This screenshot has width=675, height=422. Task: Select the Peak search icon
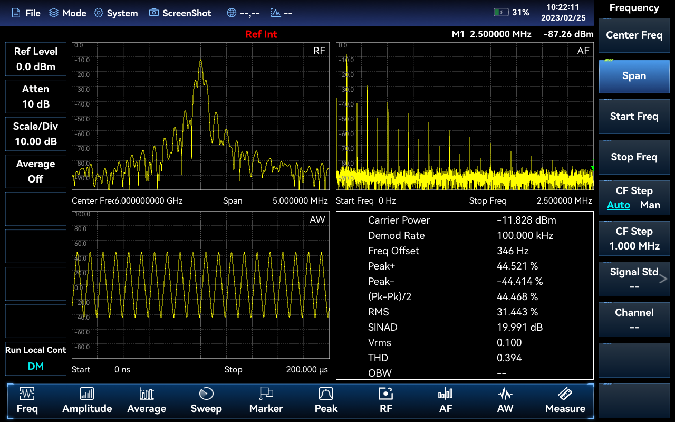(x=326, y=394)
